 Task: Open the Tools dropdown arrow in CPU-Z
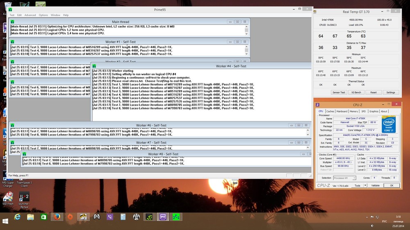pyautogui.click(x=364, y=186)
